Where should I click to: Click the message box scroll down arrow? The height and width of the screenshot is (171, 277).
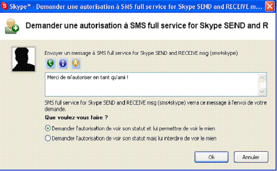point(262,91)
